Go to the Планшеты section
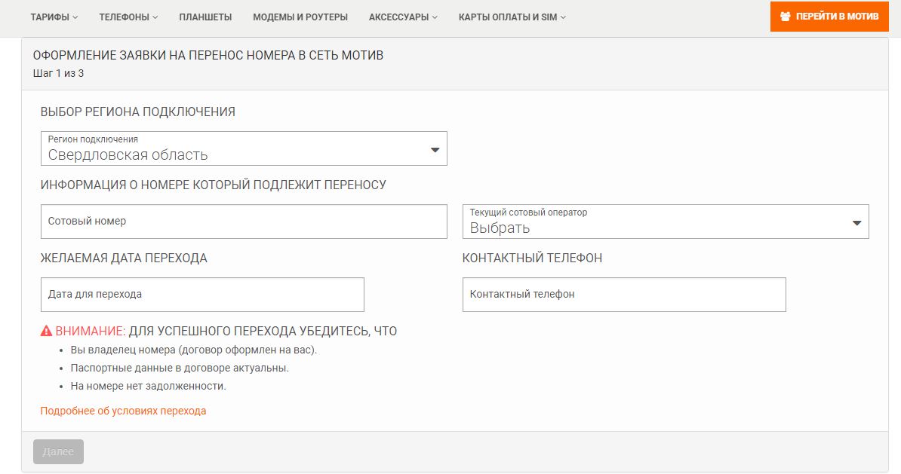The image size is (901, 474). point(205,17)
